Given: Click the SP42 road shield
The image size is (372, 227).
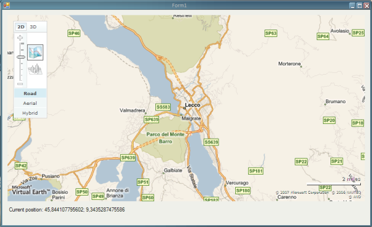Looking at the screenshot, I should (21, 166).
